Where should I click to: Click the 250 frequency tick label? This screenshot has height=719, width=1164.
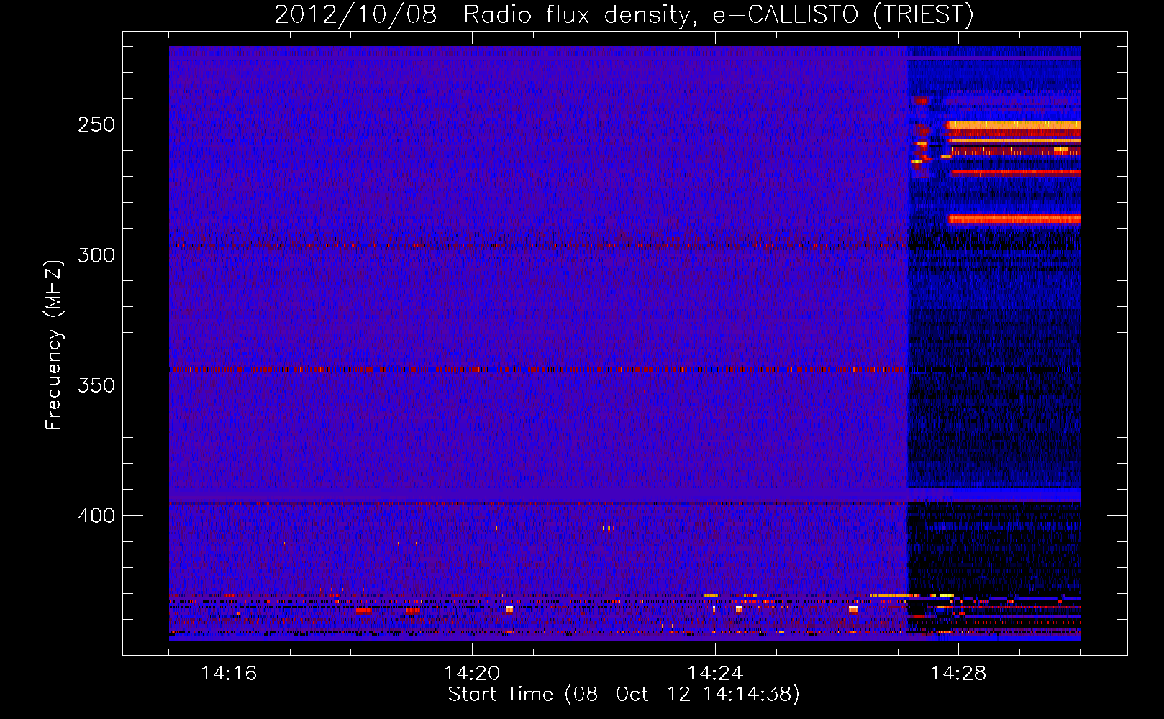96,124
